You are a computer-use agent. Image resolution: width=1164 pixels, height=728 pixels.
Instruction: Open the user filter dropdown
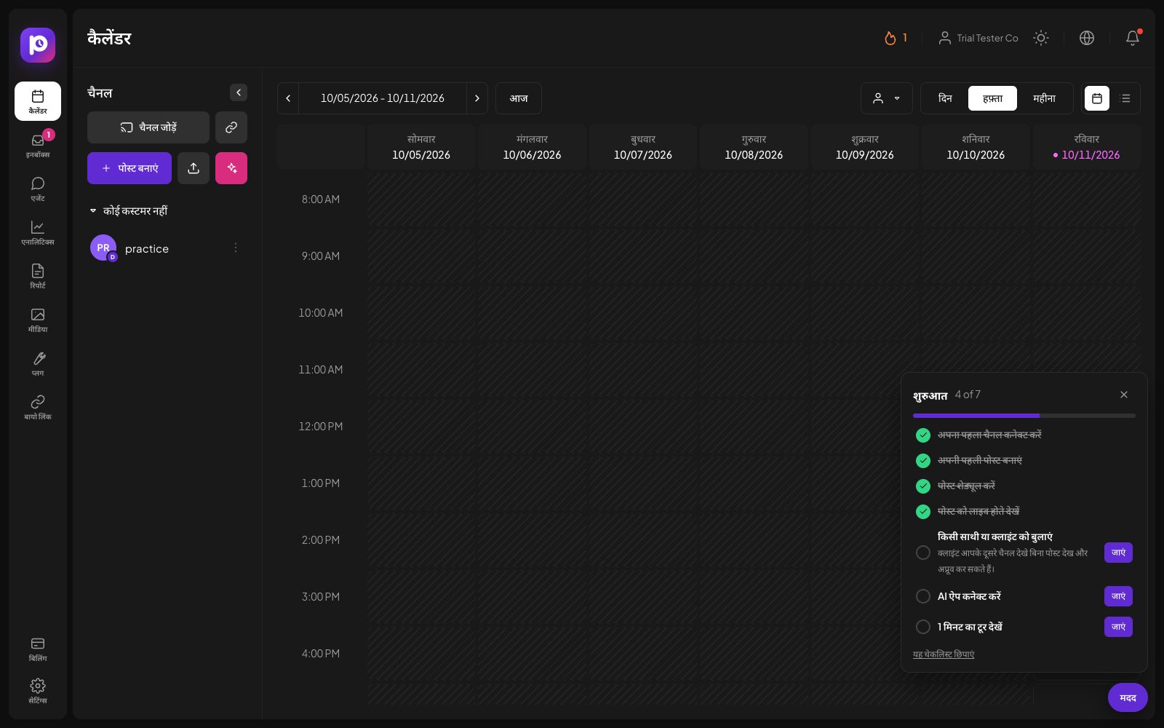pos(886,98)
